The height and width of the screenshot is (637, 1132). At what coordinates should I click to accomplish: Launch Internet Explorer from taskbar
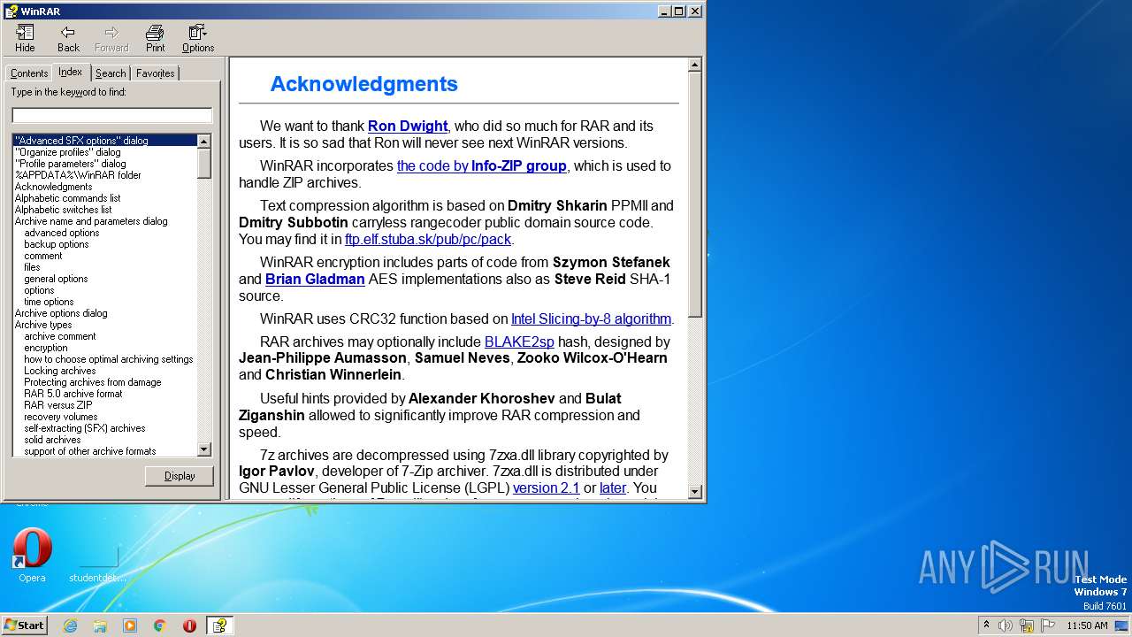coord(70,625)
